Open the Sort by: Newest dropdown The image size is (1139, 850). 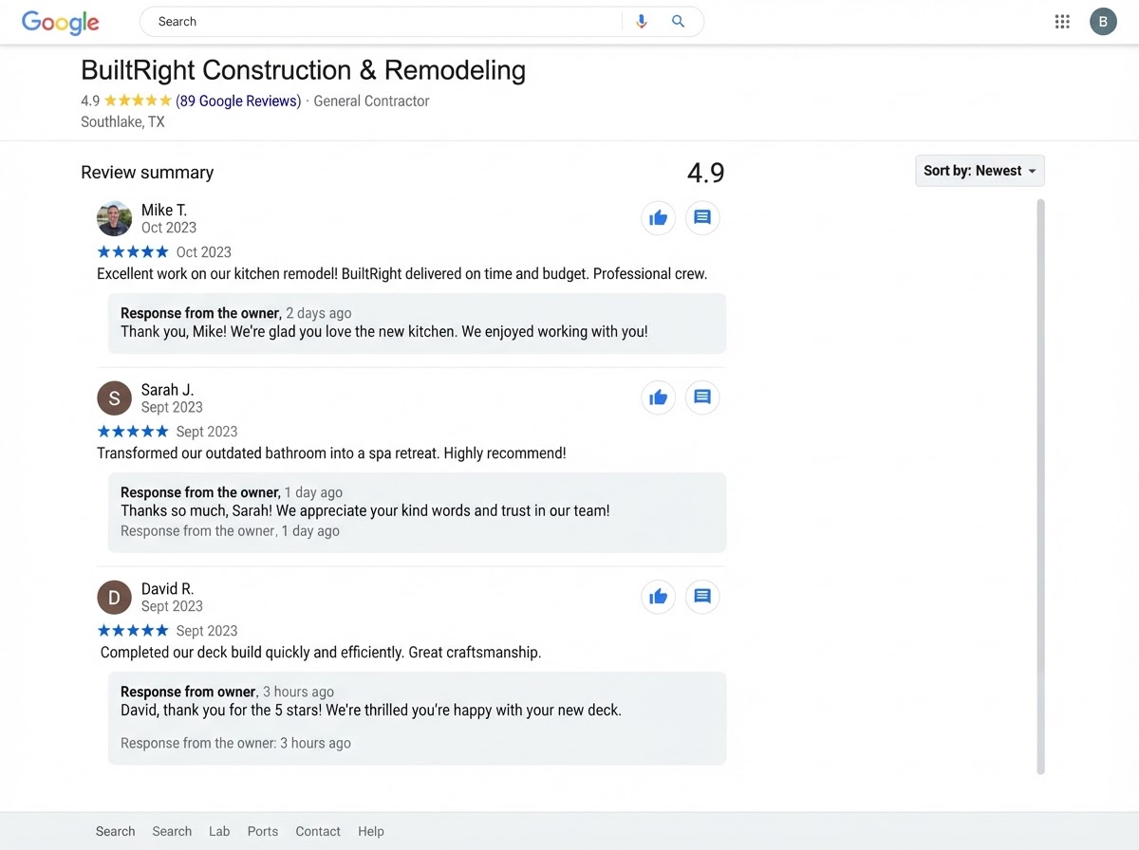pyautogui.click(x=980, y=171)
